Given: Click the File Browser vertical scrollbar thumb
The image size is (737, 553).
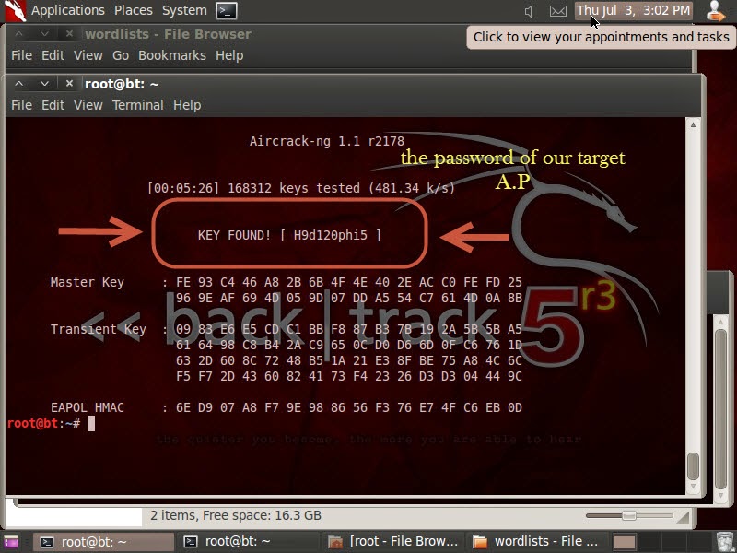Looking at the screenshot, I should tap(721, 409).
